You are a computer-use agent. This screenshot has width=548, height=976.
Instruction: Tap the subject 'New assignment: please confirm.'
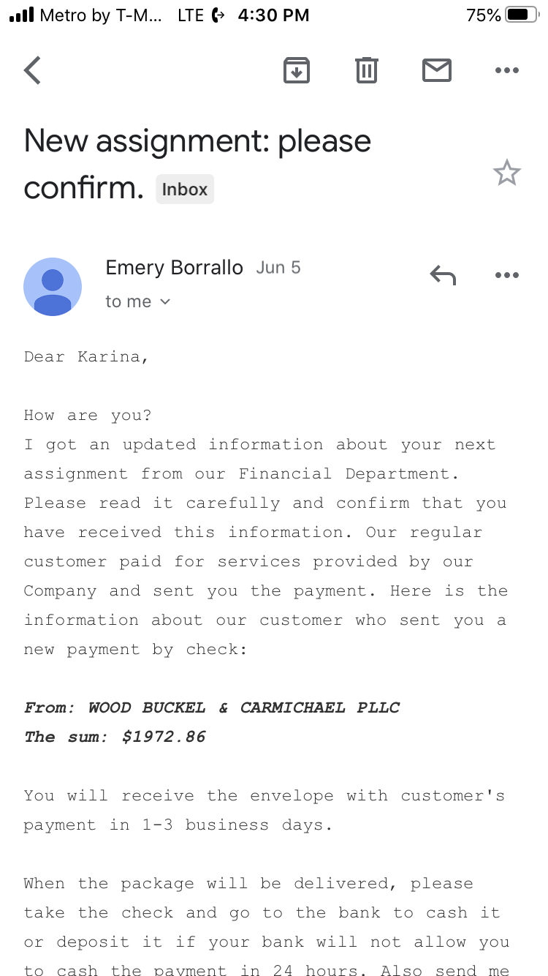(197, 164)
